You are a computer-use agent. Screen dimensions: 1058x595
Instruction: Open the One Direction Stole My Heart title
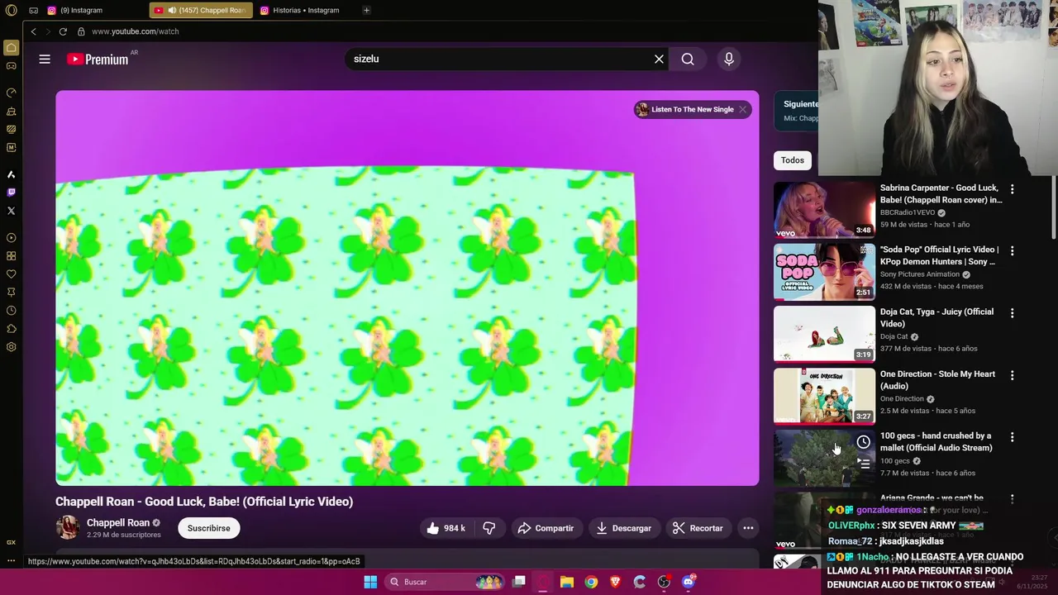(x=937, y=379)
